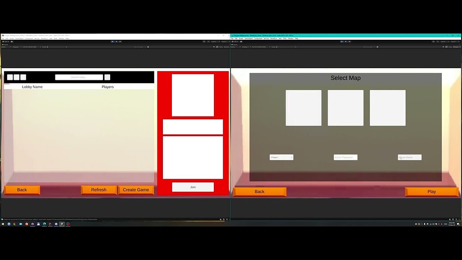Open the Layout dropdown in the right Unity window
This screenshot has height=260, width=462.
point(455,41)
